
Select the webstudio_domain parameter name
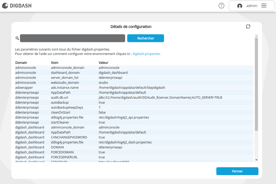pos(65,82)
